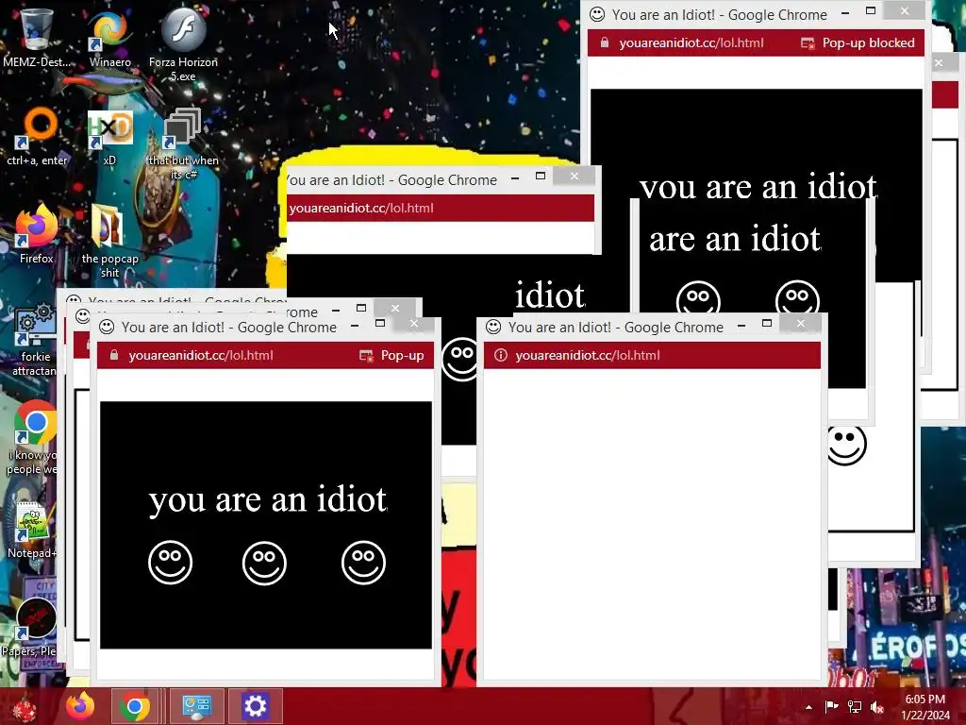This screenshot has width=966, height=725.
Task: Open the 6:05 PM clock in tray
Action: point(924,707)
